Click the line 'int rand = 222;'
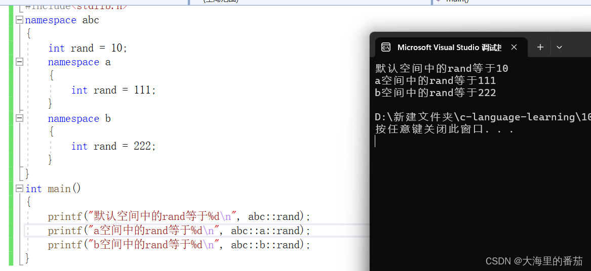This screenshot has height=271, width=591. click(x=113, y=147)
